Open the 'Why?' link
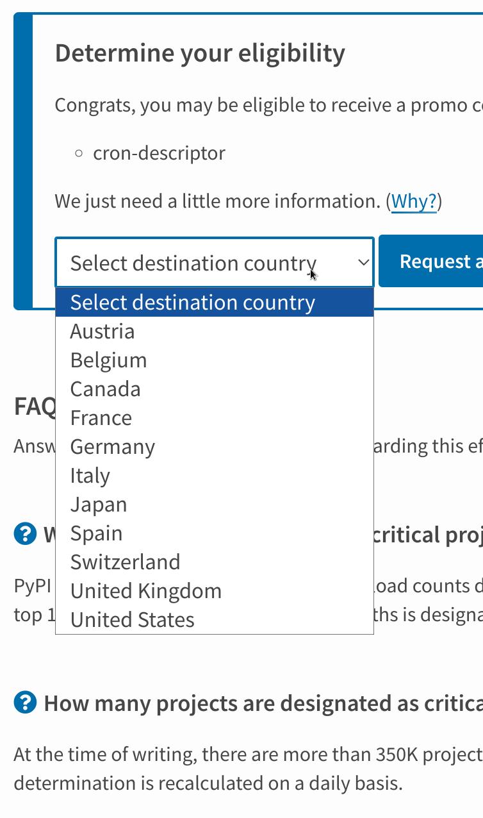483x818 pixels. 414,201
